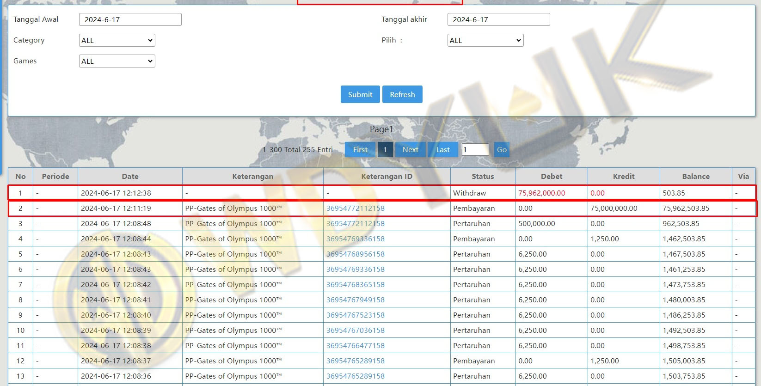Click the Submit button
Image resolution: width=761 pixels, height=386 pixels.
pos(360,94)
